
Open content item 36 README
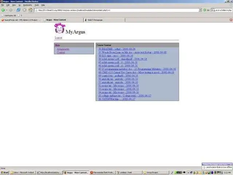(x=117, y=49)
